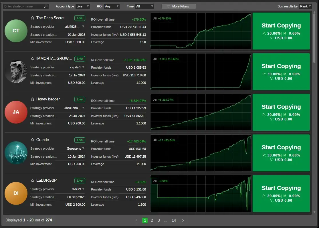Open the Sort results by Rank dropdown
The width and height of the screenshot is (319, 228).
point(305,6)
